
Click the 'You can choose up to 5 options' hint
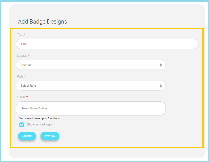click(40, 119)
